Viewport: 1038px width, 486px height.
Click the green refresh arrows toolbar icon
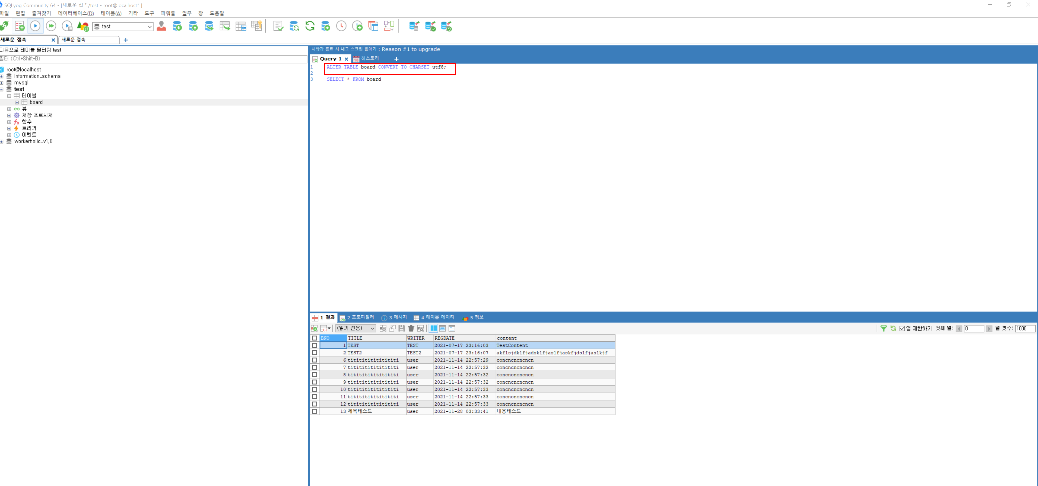click(x=310, y=26)
